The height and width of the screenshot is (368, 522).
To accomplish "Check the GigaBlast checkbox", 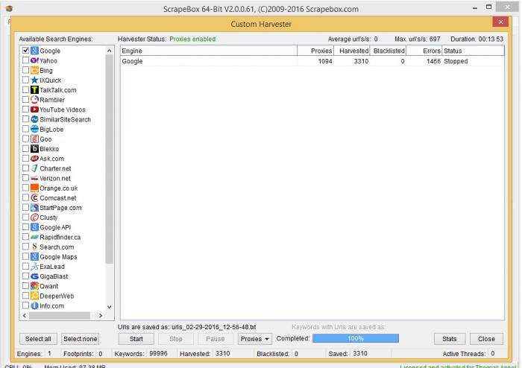I will point(25,276).
